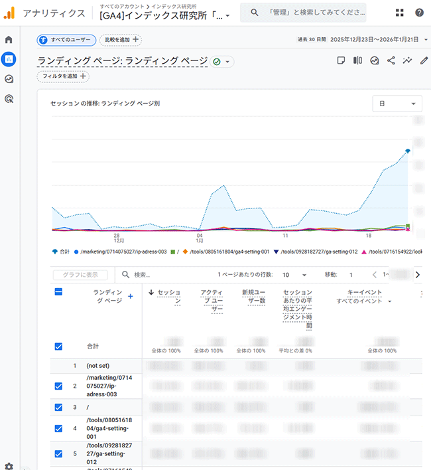Click the share report icon
Image resolution: width=431 pixels, height=470 pixels.
pos(391,61)
